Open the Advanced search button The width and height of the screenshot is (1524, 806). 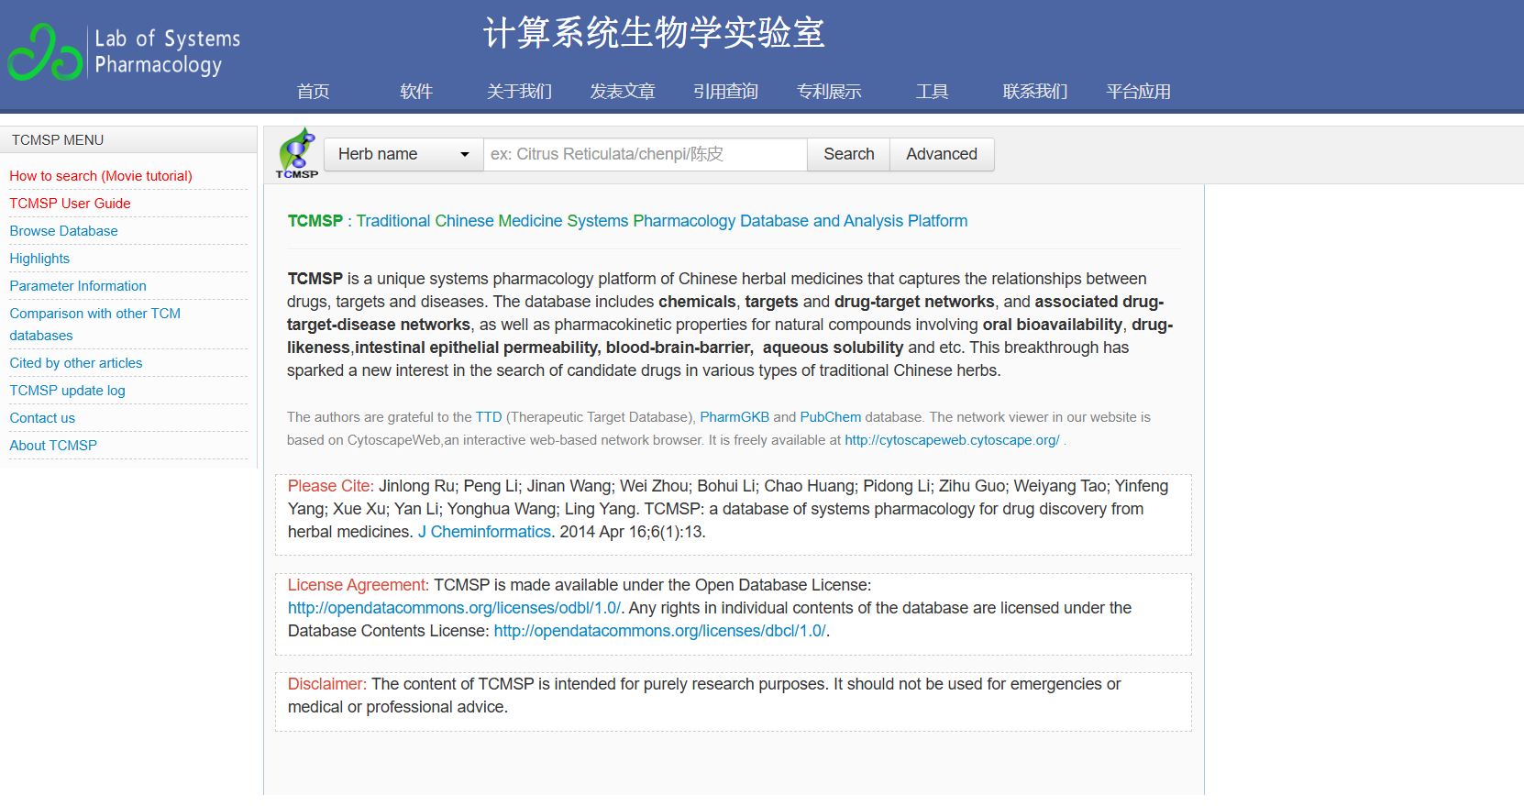[x=942, y=154]
